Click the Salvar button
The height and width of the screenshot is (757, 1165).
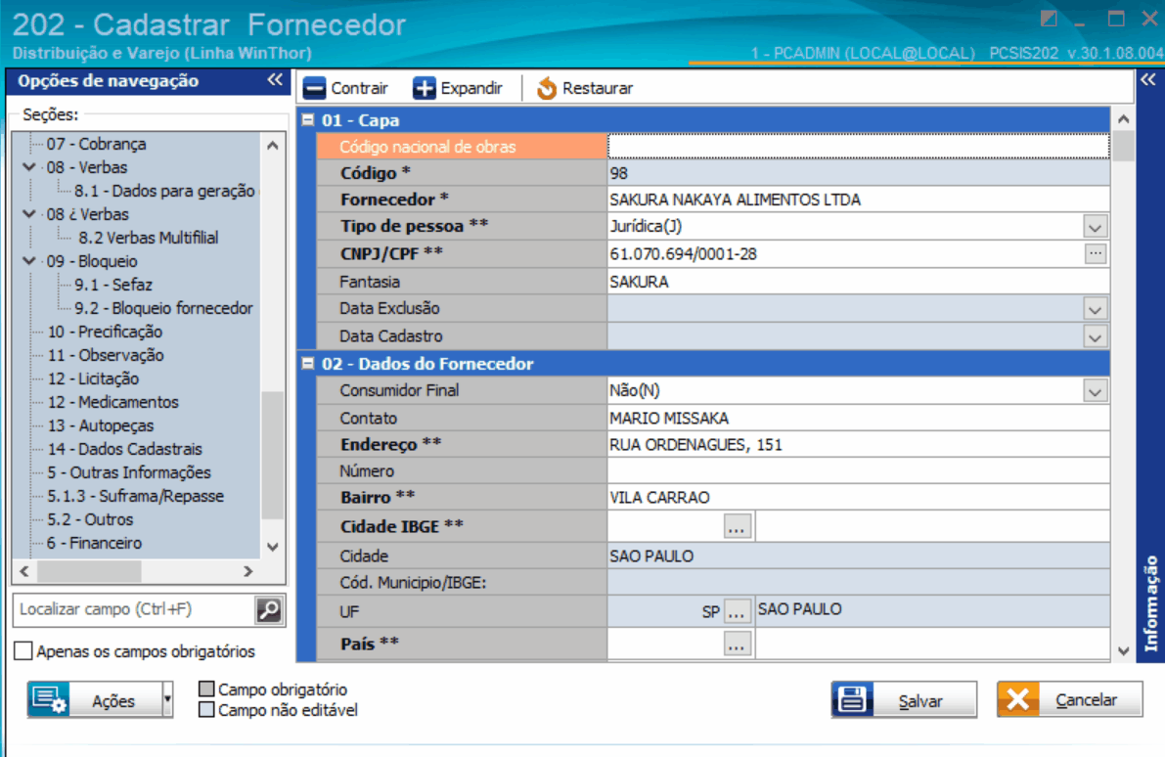(904, 700)
